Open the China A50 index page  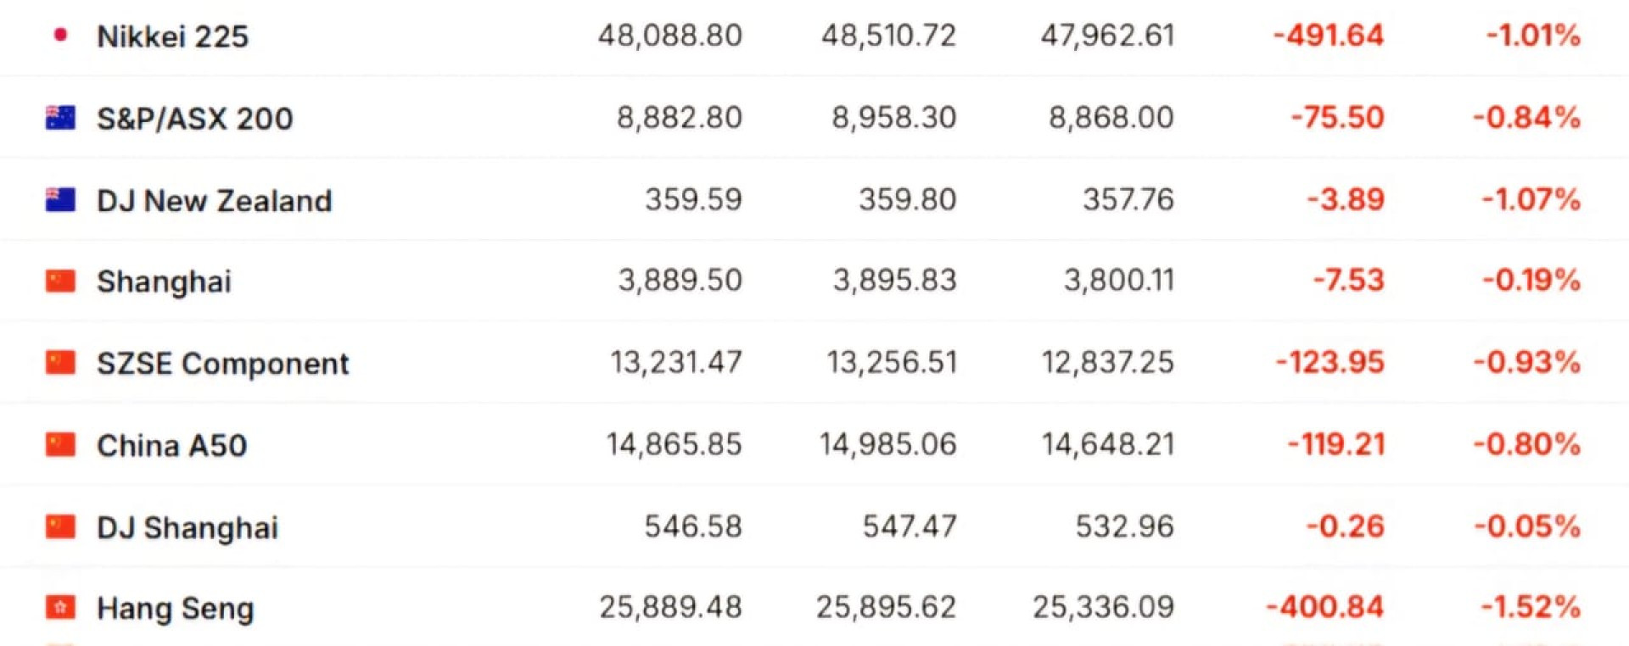(171, 445)
